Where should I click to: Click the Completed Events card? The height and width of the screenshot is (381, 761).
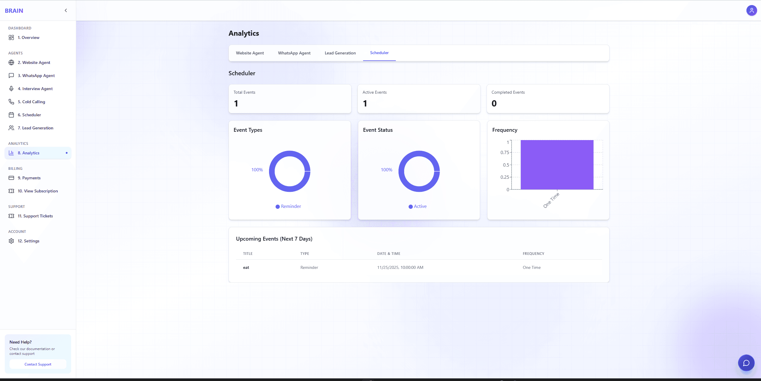click(548, 99)
